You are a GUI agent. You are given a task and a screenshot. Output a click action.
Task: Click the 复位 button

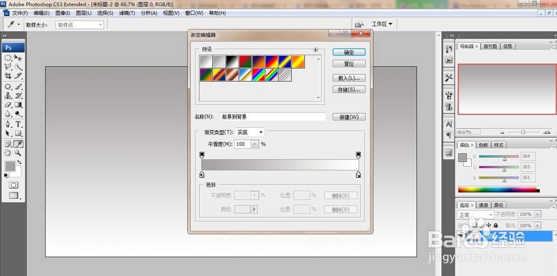coord(349,64)
